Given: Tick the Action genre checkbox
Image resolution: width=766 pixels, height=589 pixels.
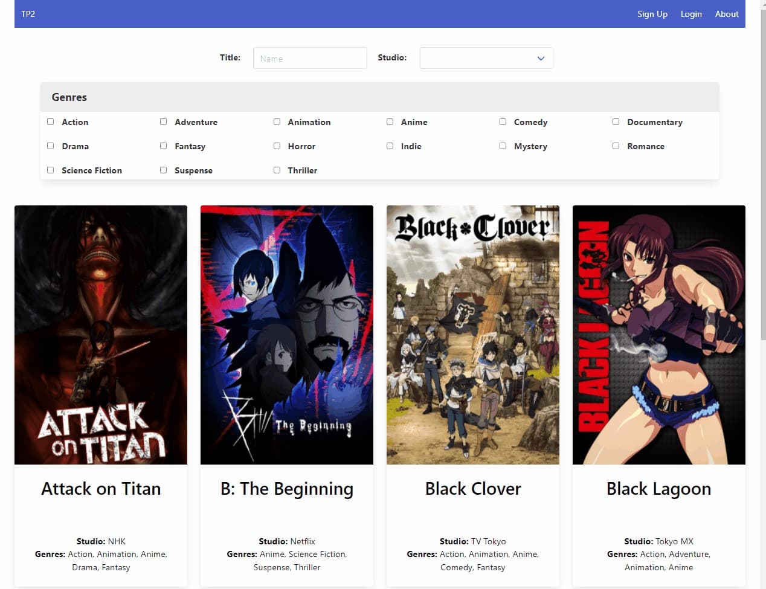Looking at the screenshot, I should (51, 121).
